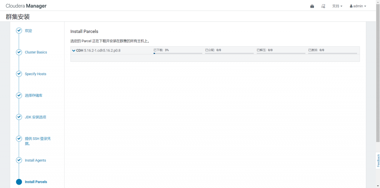Image resolution: width=380 pixels, height=188 pixels.
Task: Click the 欢迎 step checkmark icon
Action: pos(19,31)
